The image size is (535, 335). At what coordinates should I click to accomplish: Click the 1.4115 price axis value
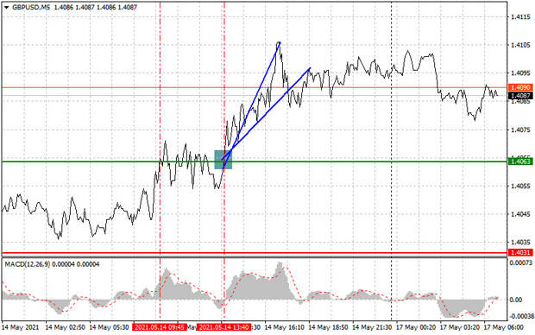(520, 16)
